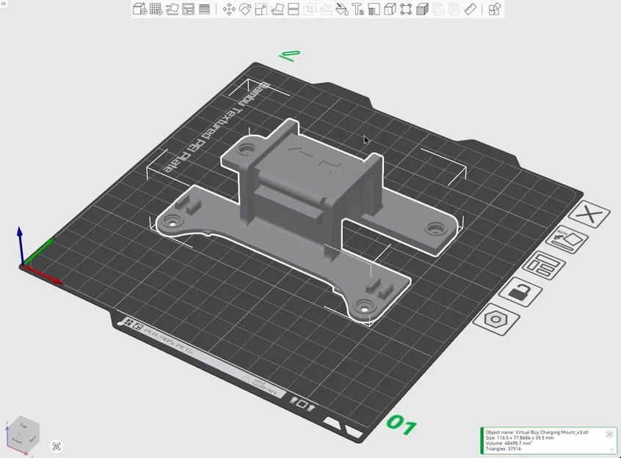Click the object name text in info panel
621x458 pixels.
pos(537,432)
